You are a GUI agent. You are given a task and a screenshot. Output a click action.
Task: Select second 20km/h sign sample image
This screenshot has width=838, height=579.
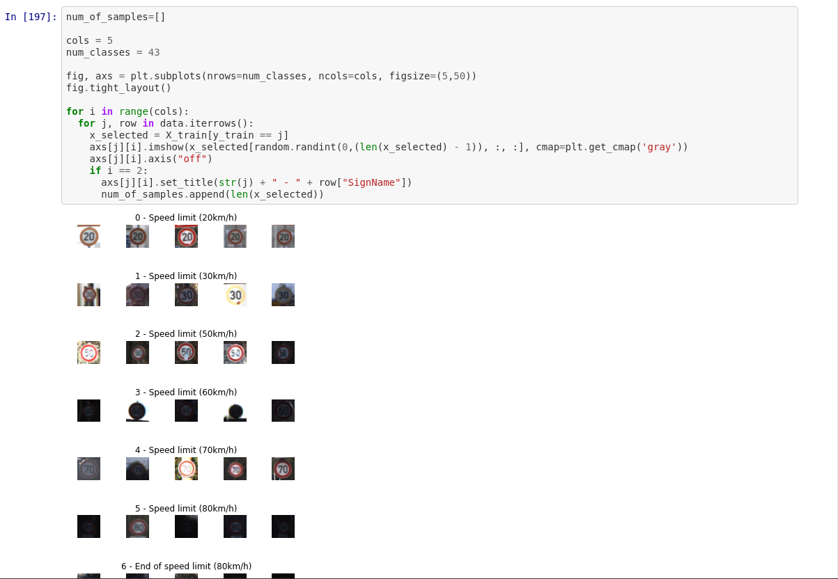(x=137, y=237)
